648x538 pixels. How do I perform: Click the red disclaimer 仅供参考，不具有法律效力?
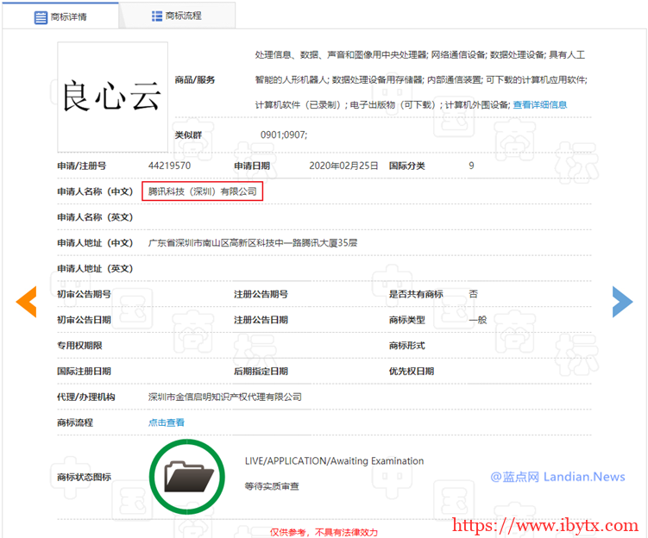click(324, 533)
